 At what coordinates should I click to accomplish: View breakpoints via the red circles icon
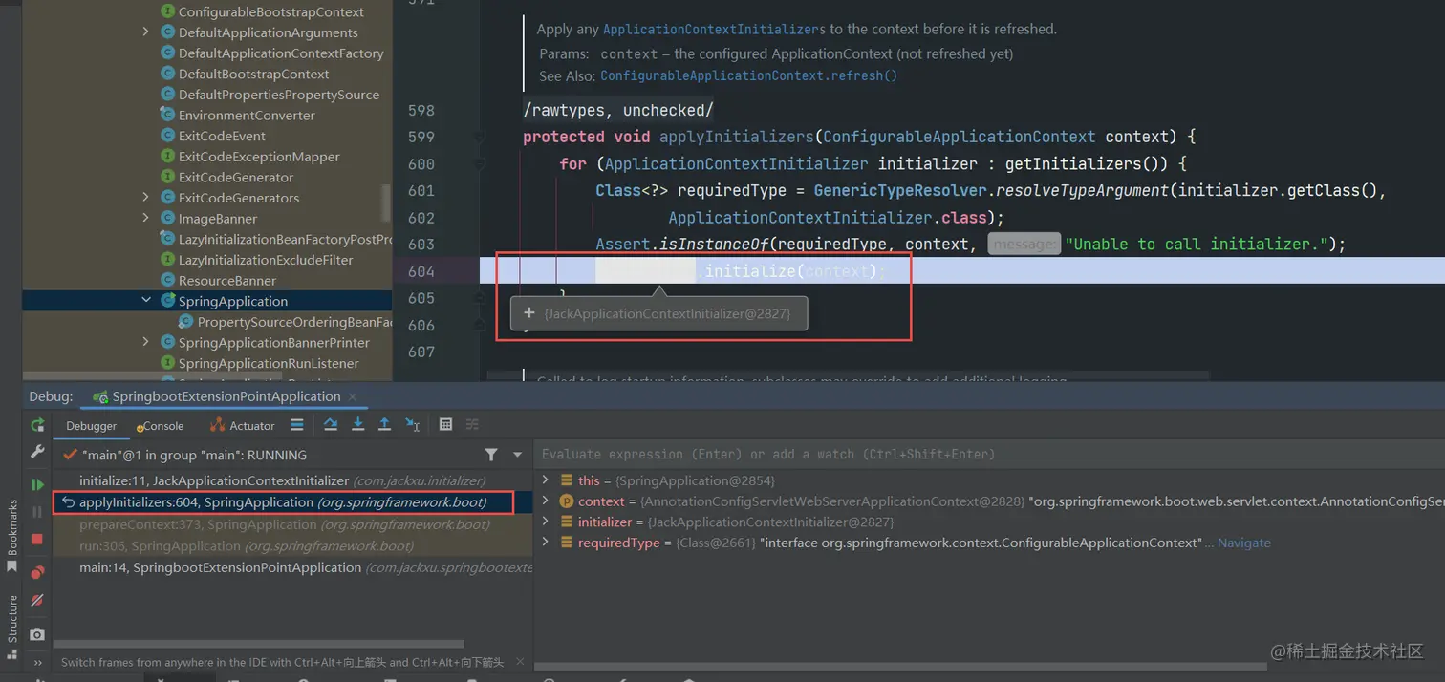[x=37, y=572]
